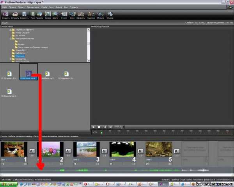The width and height of the screenshot is (234, 187).
Task: Expand or collapse the Инструментальная folder node
Action: pyautogui.click(x=11, y=39)
